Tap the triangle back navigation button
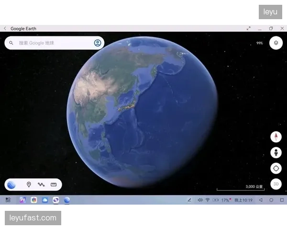The height and width of the screenshot is (230, 287). [261, 200]
